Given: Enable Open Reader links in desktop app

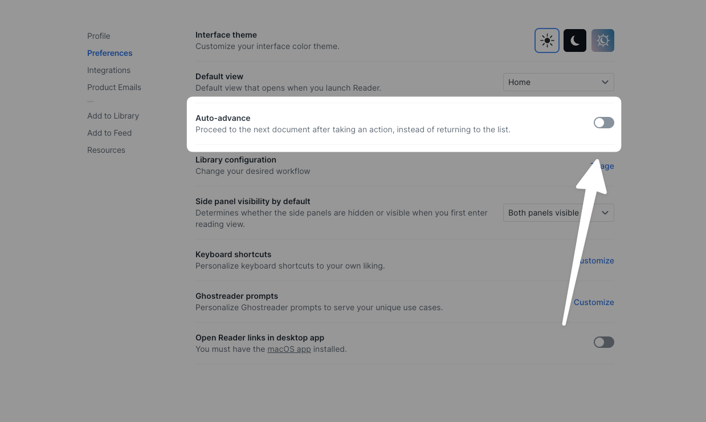Looking at the screenshot, I should [x=604, y=342].
